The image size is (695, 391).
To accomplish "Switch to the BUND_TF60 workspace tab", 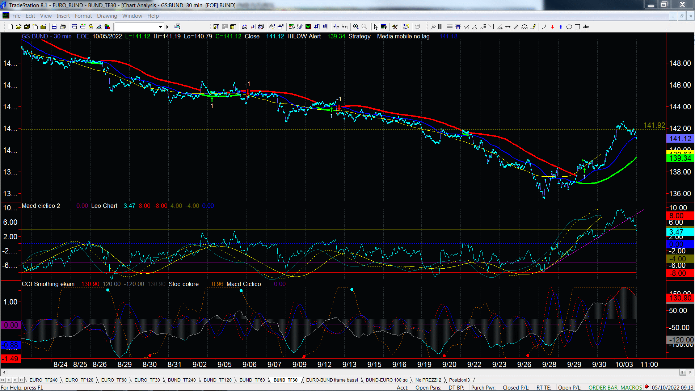I will 252,380.
